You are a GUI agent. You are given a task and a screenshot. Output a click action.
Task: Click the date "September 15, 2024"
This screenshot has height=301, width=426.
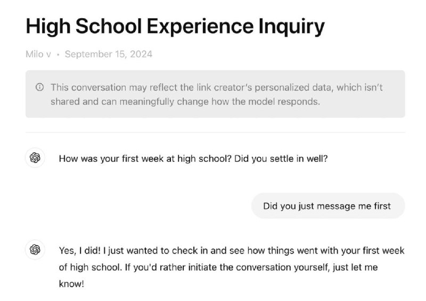tap(109, 54)
